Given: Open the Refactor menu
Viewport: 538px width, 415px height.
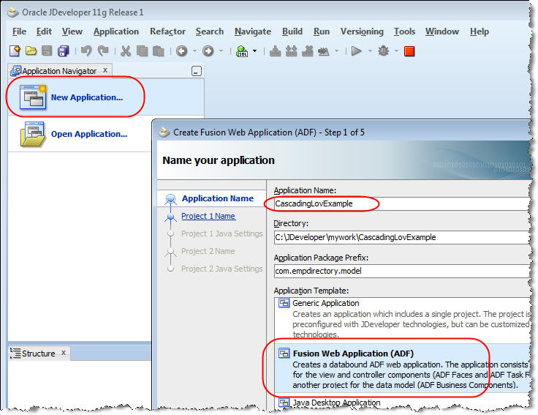Looking at the screenshot, I should tap(167, 31).
